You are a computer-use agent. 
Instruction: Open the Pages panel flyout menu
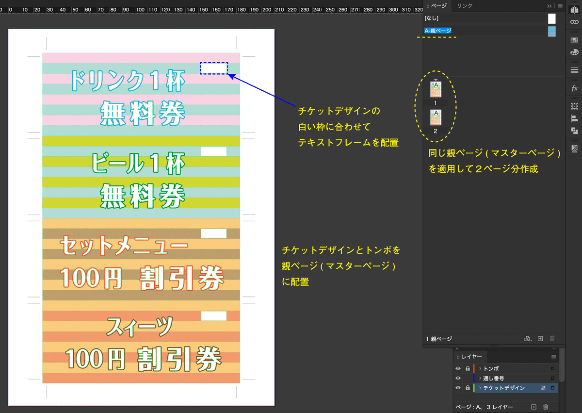[x=560, y=6]
